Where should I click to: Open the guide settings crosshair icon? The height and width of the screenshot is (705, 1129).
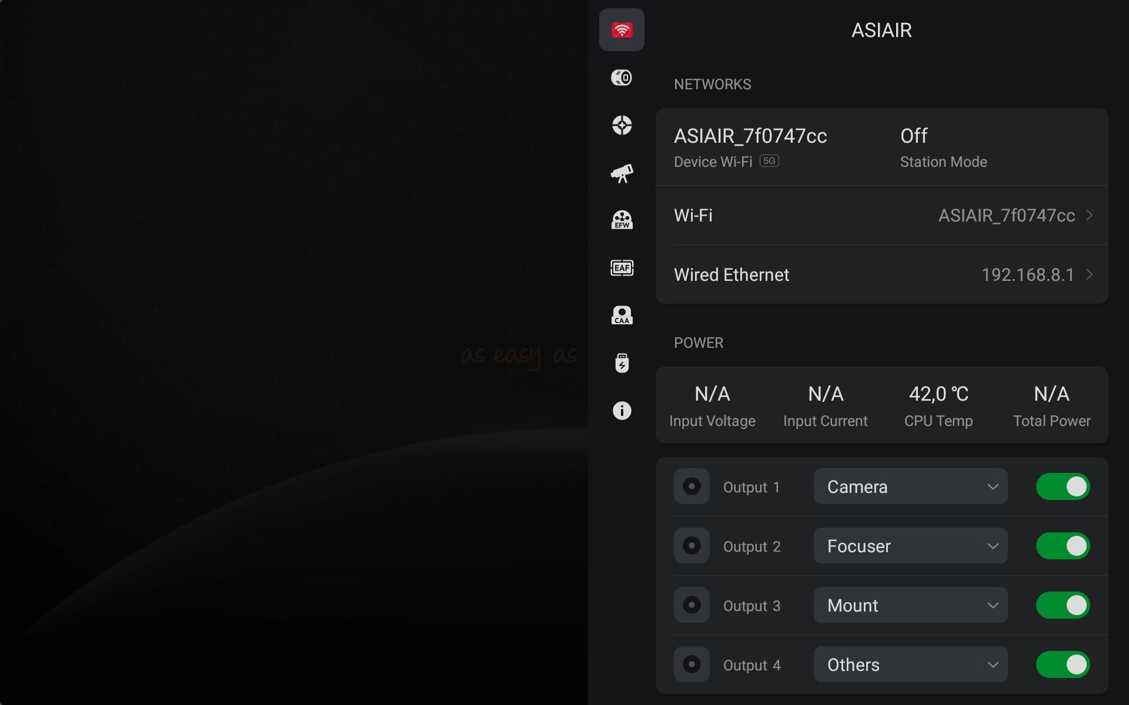pyautogui.click(x=622, y=125)
